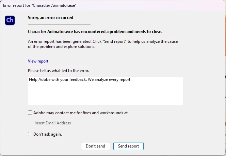Click the 'An error report has been generated' paragraph

(103, 44)
